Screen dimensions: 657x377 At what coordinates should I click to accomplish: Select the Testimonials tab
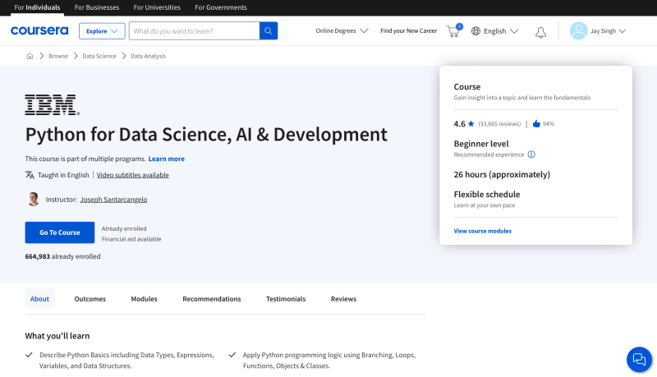(x=286, y=299)
